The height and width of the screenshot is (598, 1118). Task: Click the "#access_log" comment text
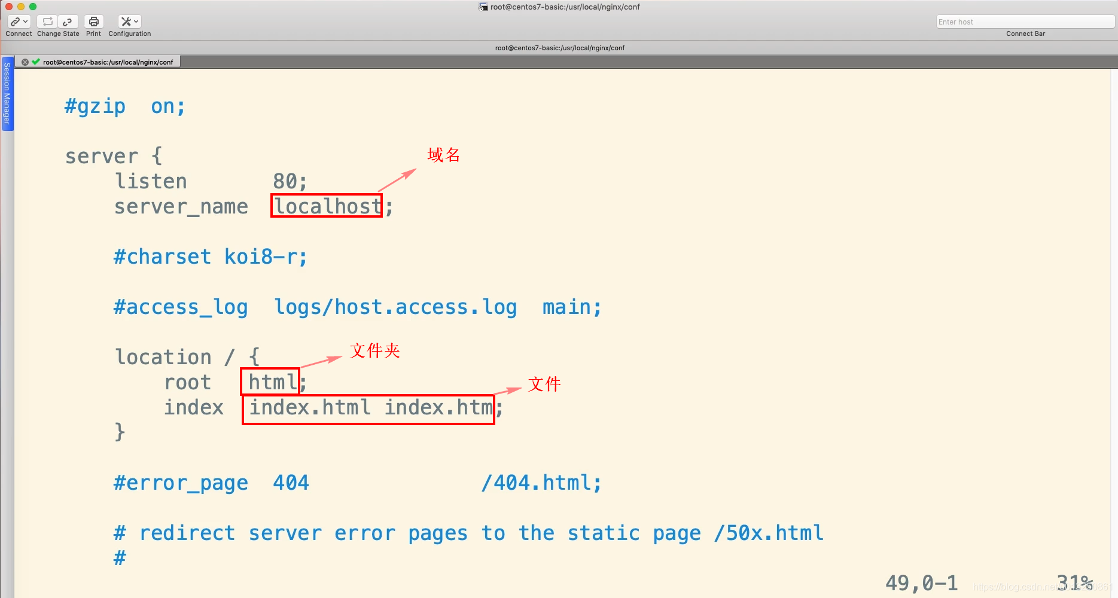coord(181,307)
